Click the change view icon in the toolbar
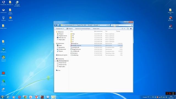 (x=122, y=29)
